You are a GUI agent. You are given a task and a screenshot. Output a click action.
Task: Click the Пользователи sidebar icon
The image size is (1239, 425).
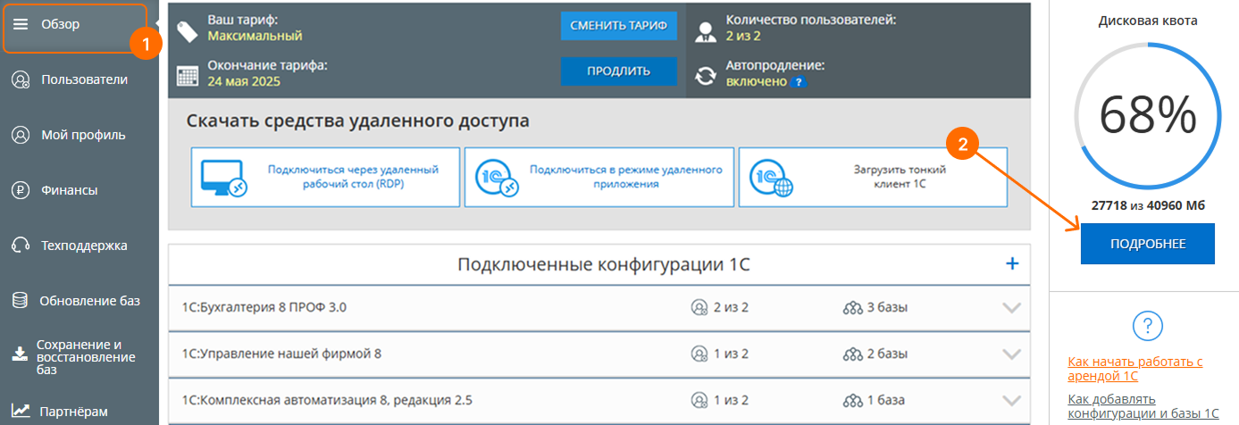click(21, 80)
